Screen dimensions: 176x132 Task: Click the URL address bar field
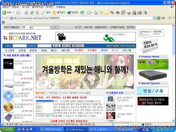coord(83,18)
